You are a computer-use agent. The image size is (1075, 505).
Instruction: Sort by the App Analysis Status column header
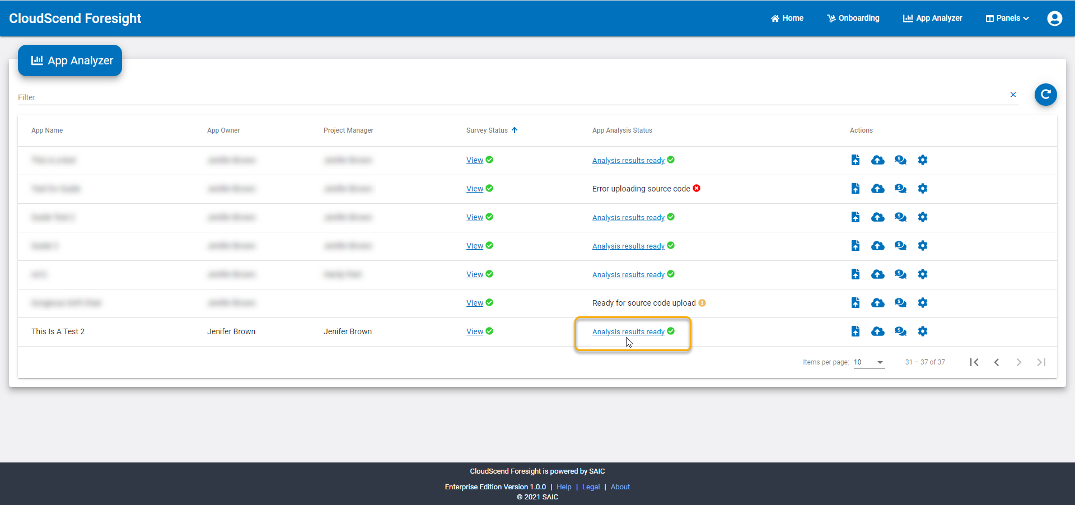click(x=622, y=130)
